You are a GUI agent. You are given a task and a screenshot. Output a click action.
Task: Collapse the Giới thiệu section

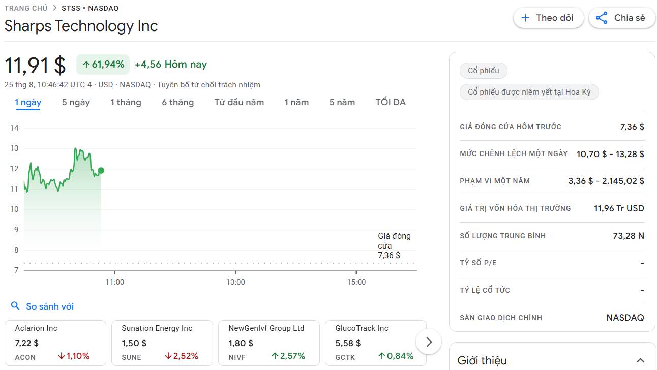coord(640,360)
